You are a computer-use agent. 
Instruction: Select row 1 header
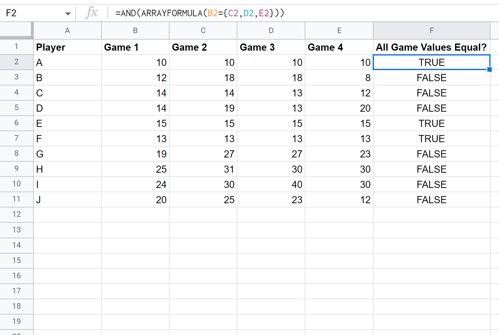point(17,47)
